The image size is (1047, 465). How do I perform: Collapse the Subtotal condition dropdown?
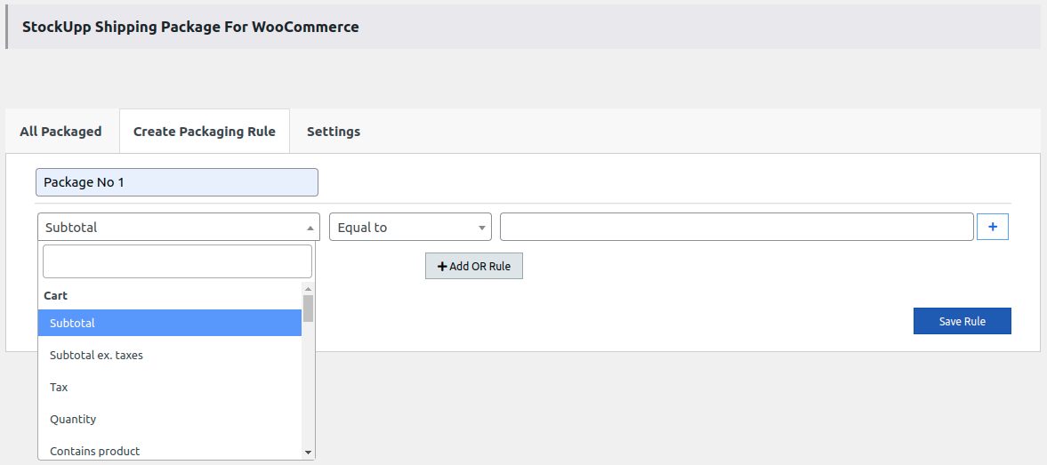tap(178, 227)
